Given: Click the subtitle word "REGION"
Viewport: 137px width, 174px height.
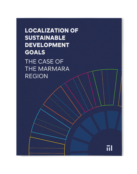Looking at the screenshot, I should pos(36,76).
